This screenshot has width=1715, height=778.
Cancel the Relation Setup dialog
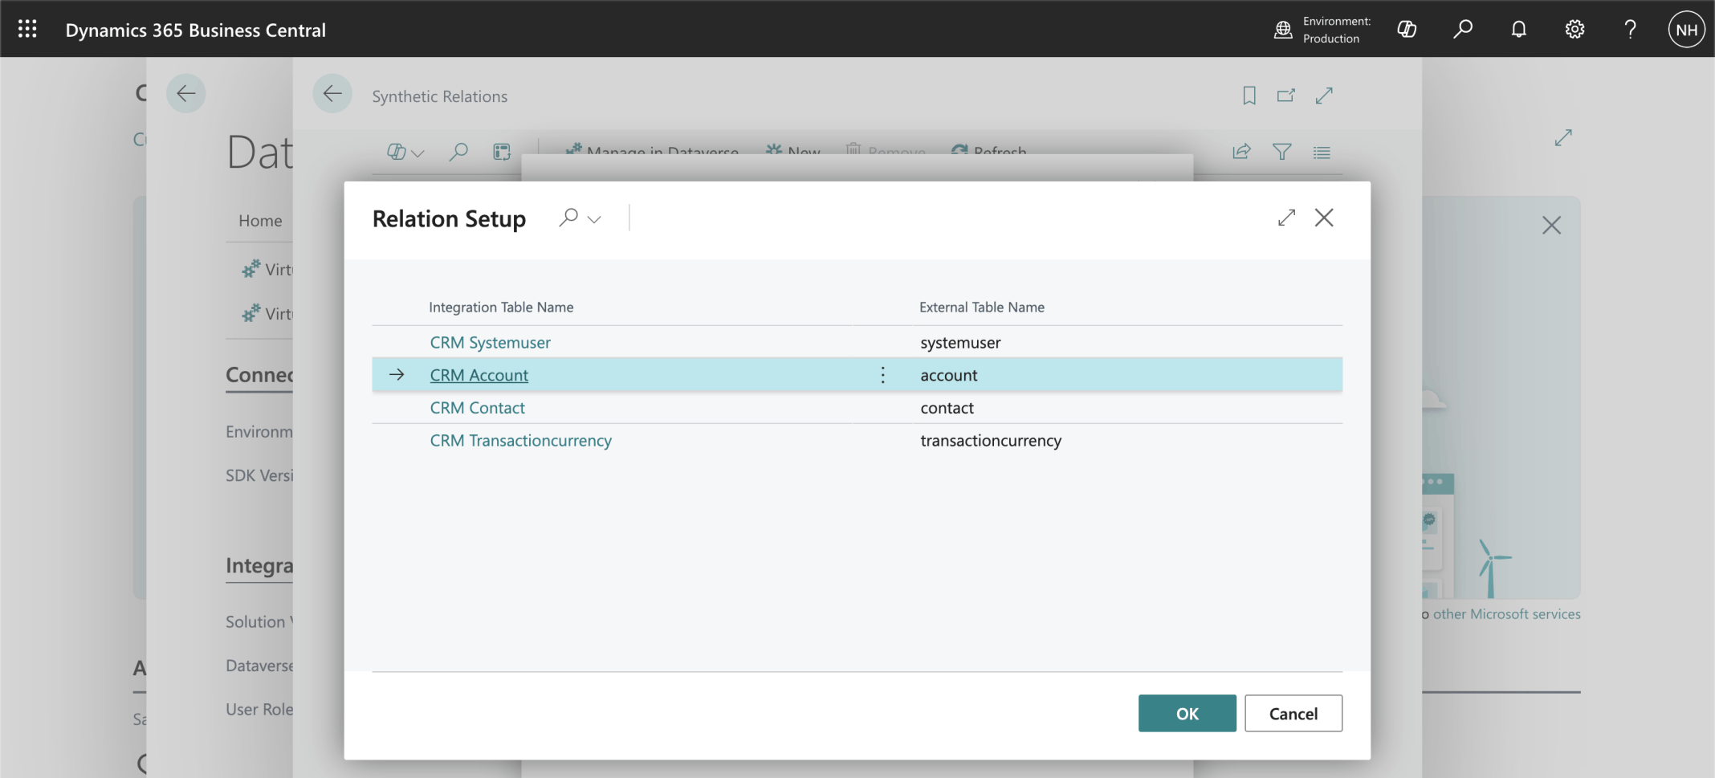pyautogui.click(x=1293, y=713)
